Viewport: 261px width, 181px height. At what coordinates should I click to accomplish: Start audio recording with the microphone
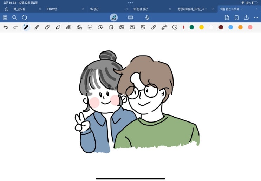click(x=147, y=18)
